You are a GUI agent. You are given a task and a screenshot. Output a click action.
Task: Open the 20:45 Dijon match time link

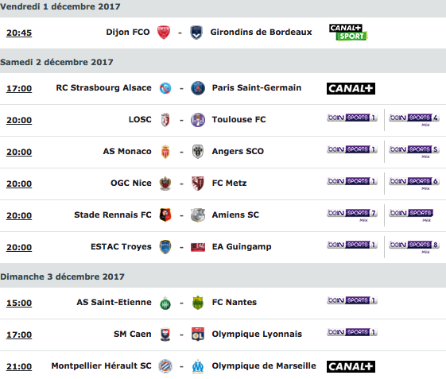tap(19, 33)
